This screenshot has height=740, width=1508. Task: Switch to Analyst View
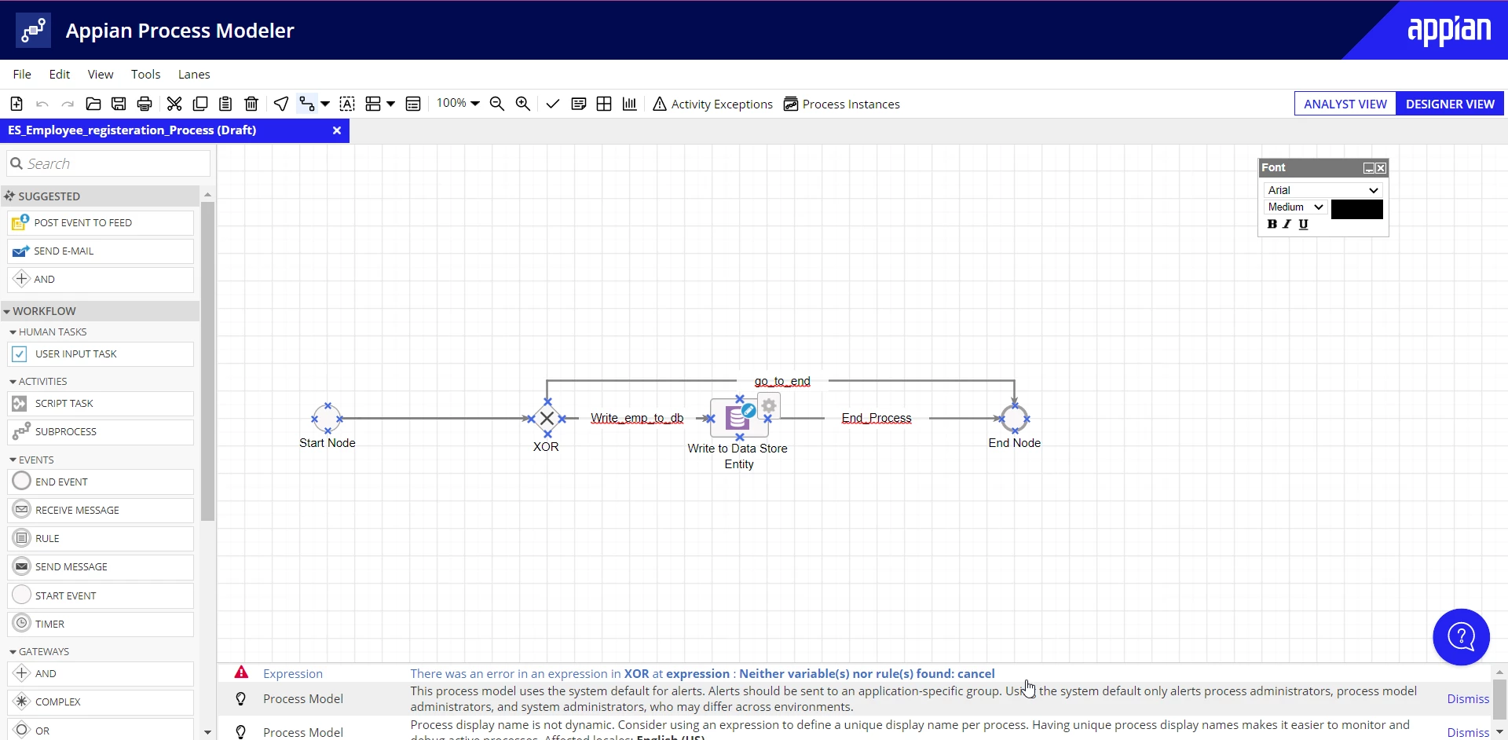[x=1345, y=104]
